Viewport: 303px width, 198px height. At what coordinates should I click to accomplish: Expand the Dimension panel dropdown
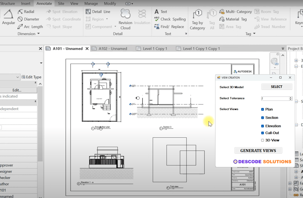[38, 34]
